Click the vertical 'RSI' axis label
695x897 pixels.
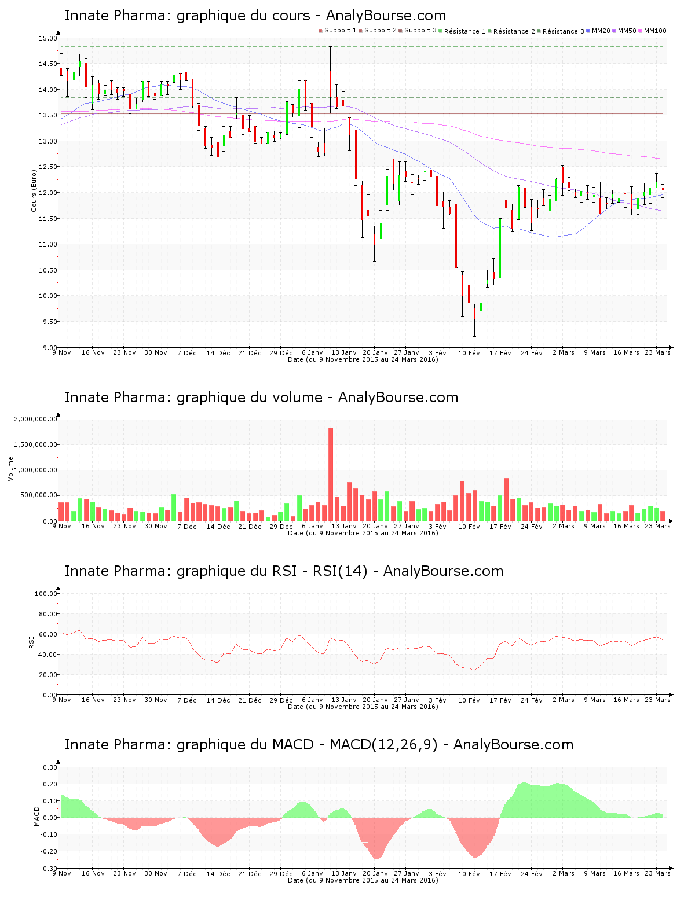(x=31, y=641)
